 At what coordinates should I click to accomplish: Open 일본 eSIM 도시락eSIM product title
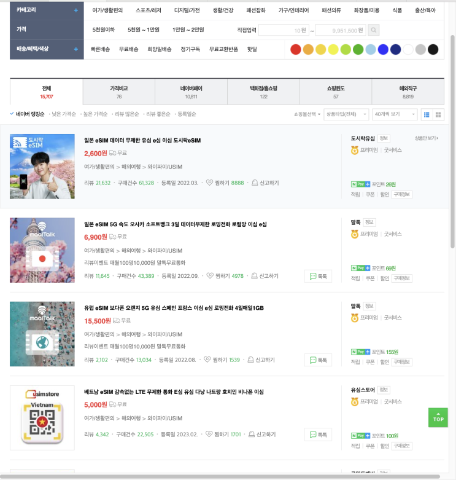[142, 141]
